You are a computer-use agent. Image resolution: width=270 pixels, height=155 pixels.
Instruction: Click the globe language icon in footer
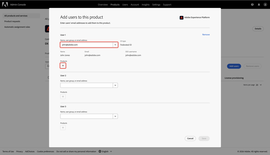(x=100, y=151)
